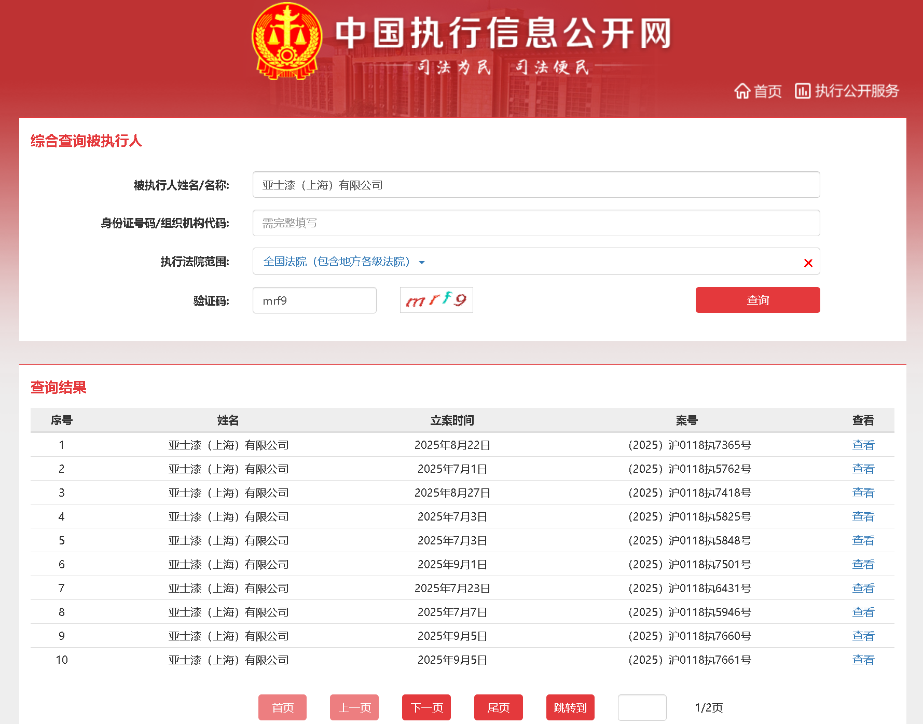The width and height of the screenshot is (923, 724).
Task: Click case number 沪0118执6431号 text
Action: [x=690, y=588]
